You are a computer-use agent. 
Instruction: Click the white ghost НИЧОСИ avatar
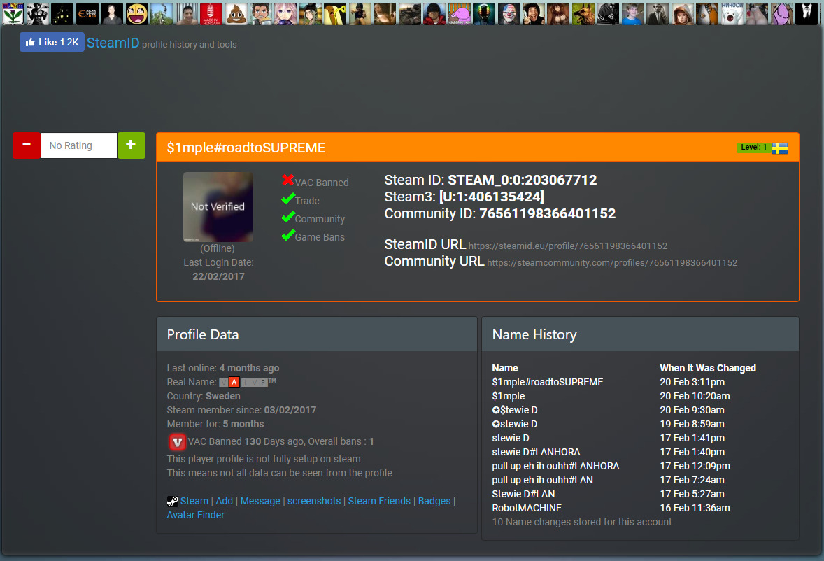(x=732, y=14)
